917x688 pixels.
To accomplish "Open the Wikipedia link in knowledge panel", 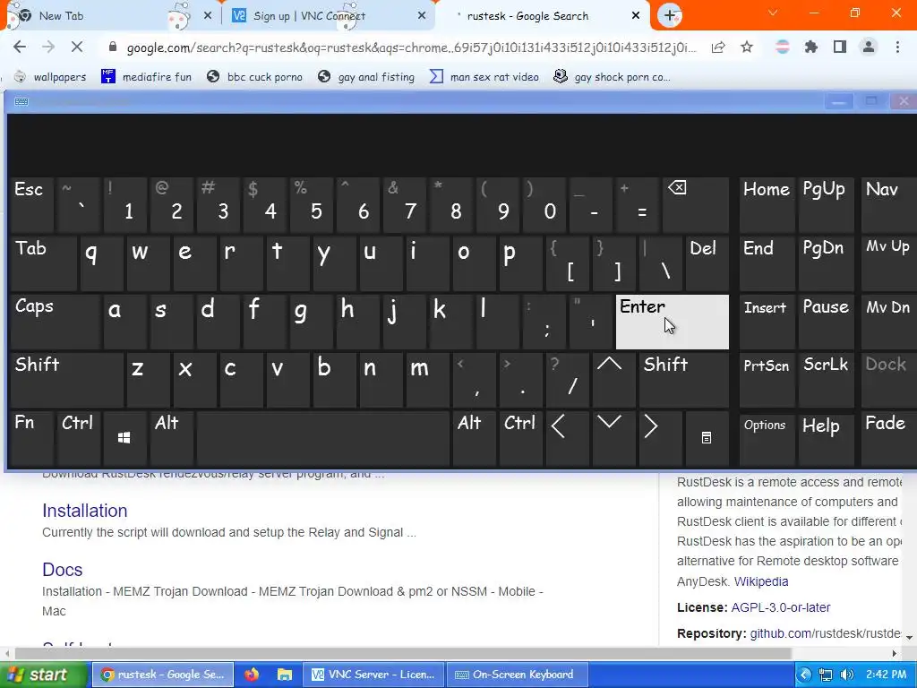I will click(x=761, y=581).
